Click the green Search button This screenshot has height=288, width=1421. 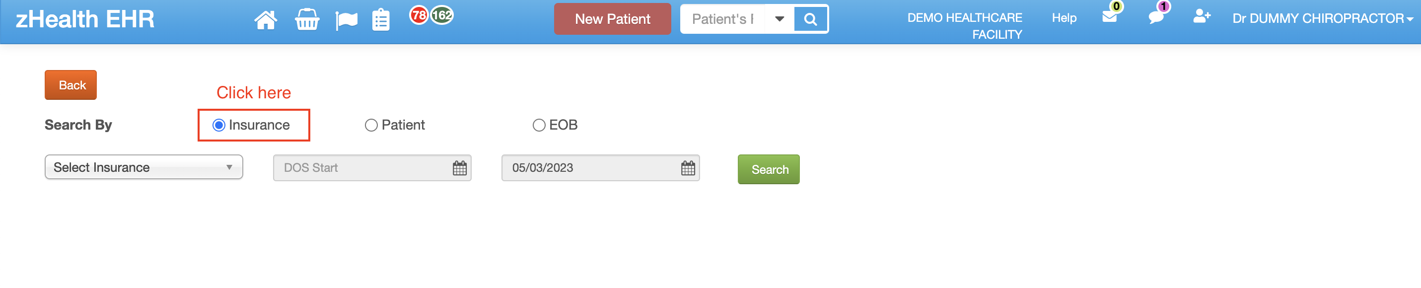pos(769,169)
